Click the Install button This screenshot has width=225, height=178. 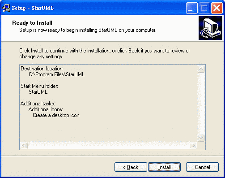(x=164, y=167)
